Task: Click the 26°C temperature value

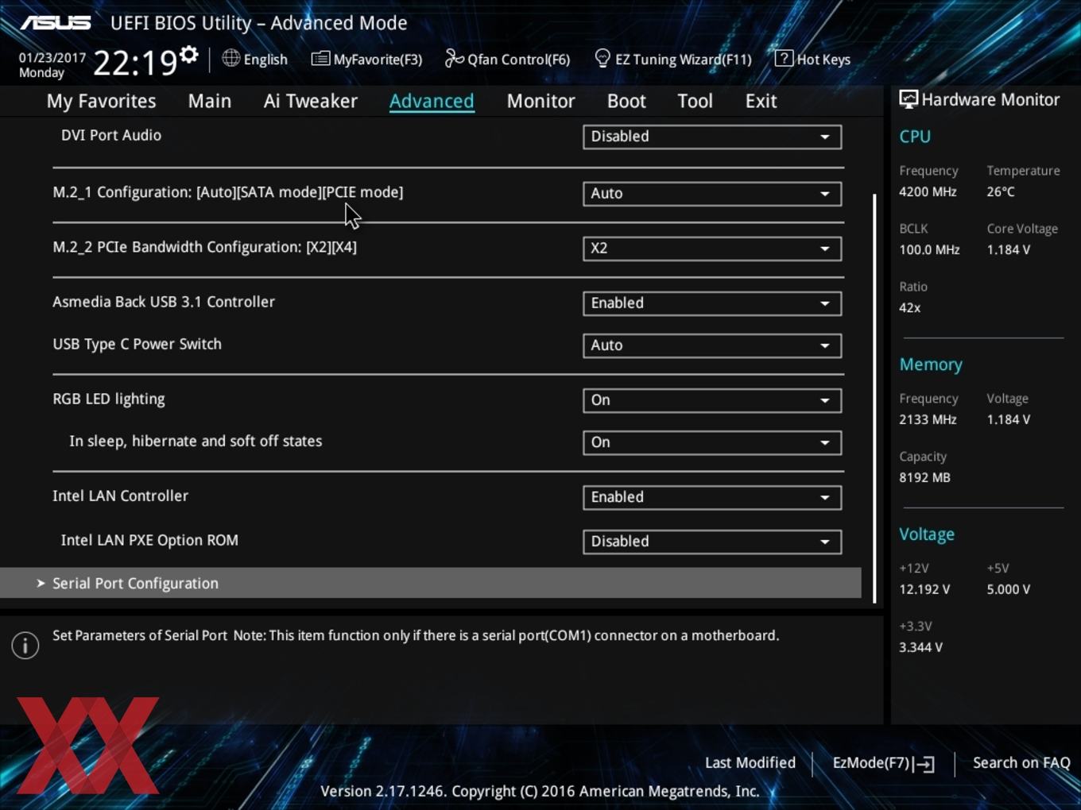Action: [1001, 191]
